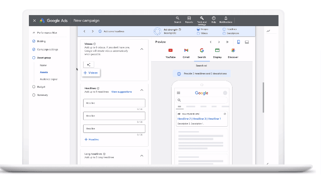Click the Videos section help icon
The image size is (321, 183).
[94, 44]
